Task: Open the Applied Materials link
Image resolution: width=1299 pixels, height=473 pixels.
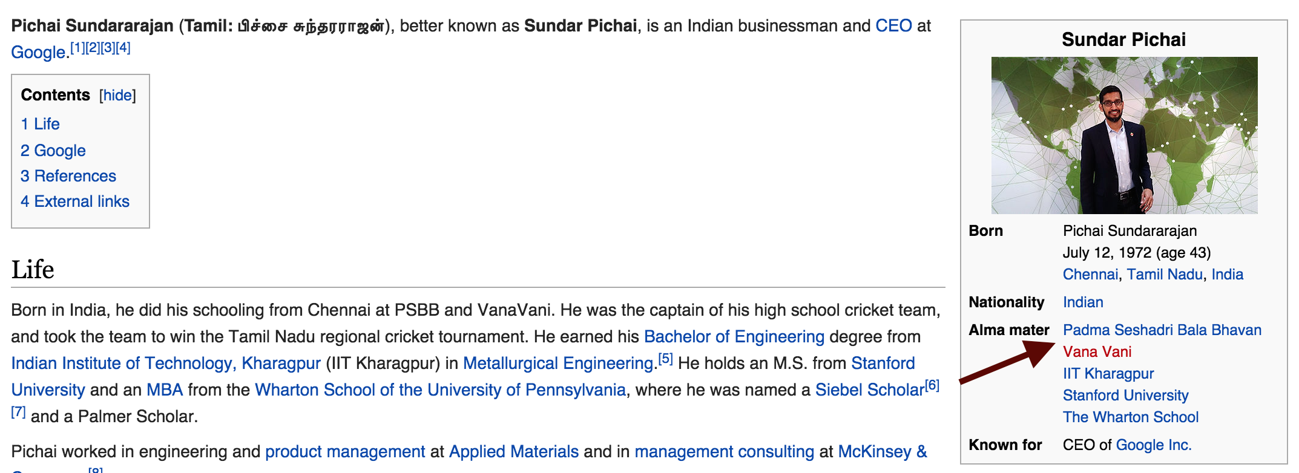Action: pos(513,452)
